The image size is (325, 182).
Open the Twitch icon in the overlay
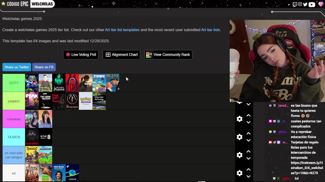click(295, 4)
